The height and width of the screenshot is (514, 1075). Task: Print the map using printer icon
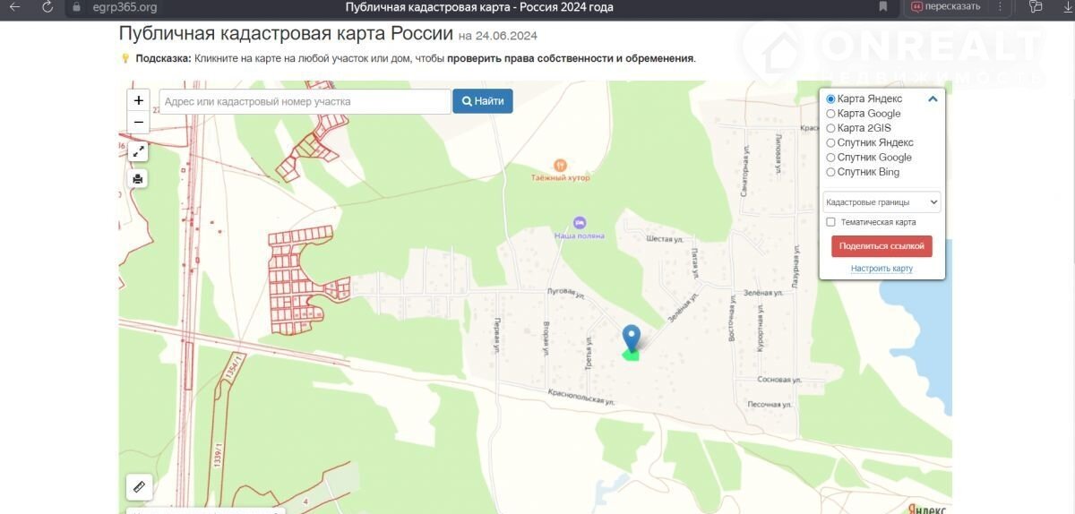pyautogui.click(x=138, y=179)
